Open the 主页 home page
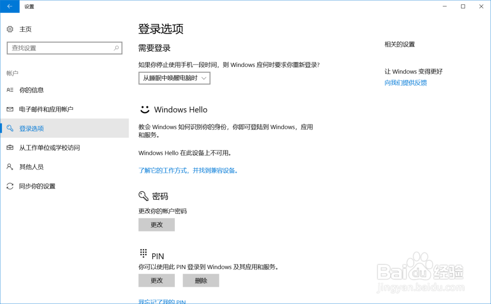Viewport: 491px width, 304px height. pos(26,29)
